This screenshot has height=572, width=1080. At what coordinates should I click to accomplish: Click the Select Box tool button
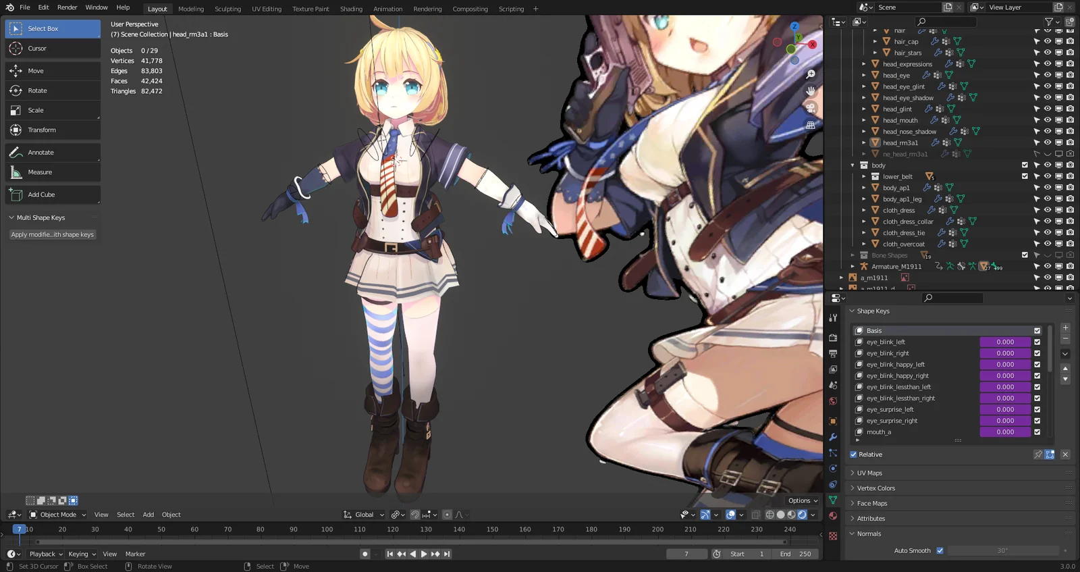[53, 28]
